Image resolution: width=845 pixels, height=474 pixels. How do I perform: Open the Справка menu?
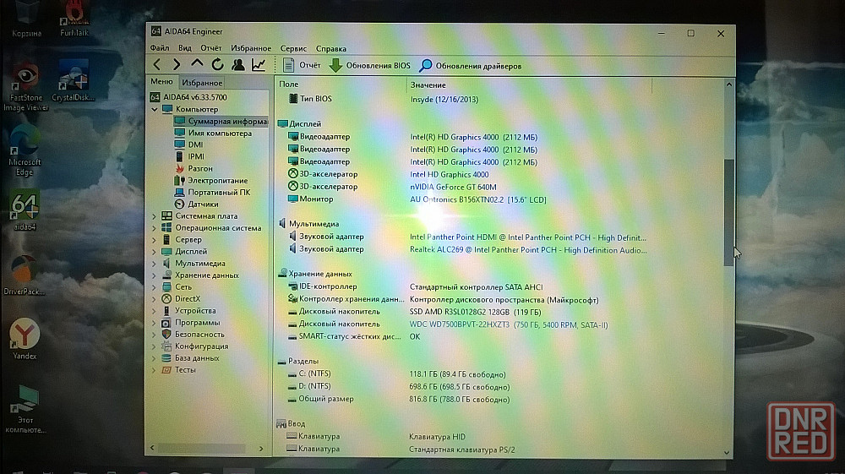[x=331, y=48]
